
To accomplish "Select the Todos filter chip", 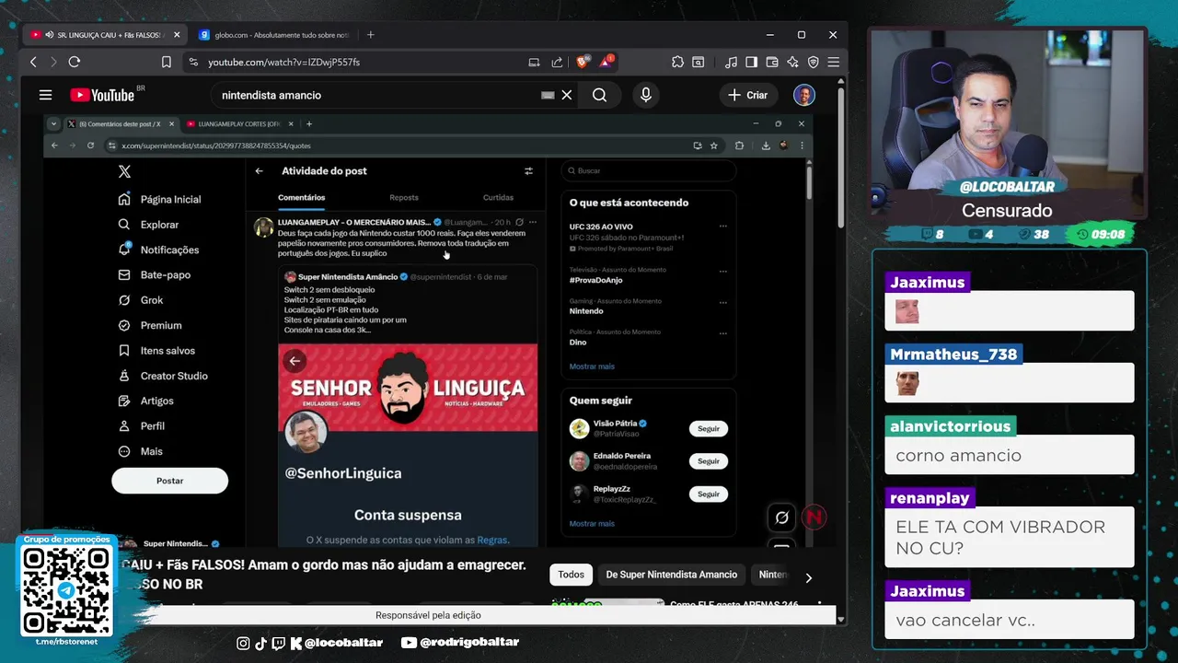I will (x=571, y=575).
